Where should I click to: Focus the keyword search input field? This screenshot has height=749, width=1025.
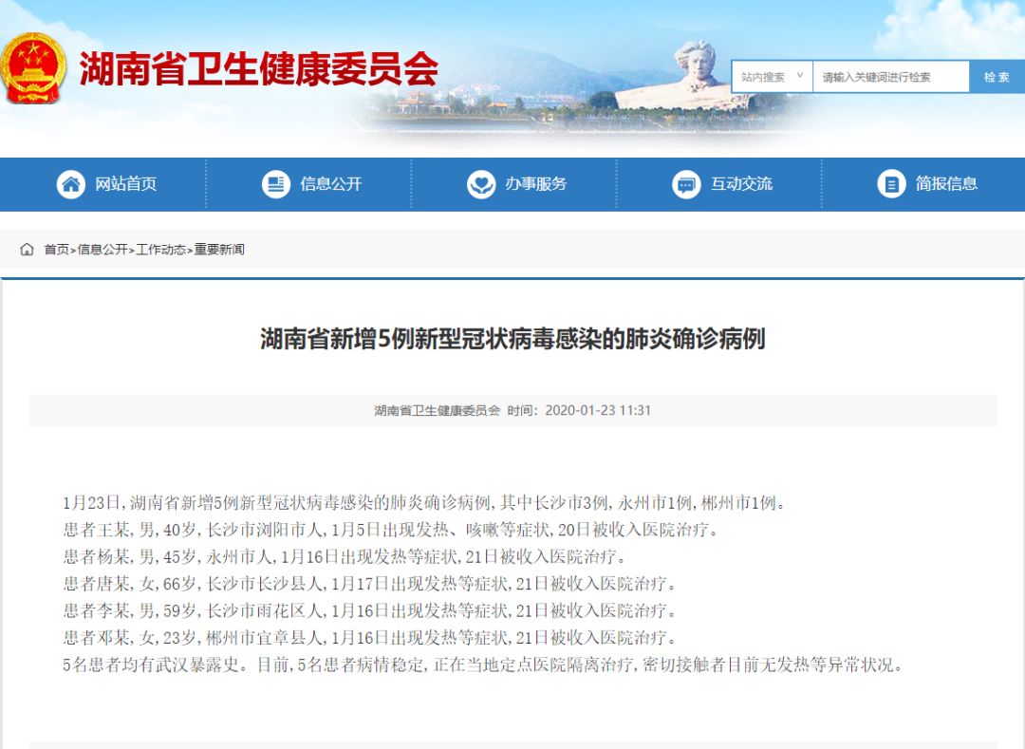coord(891,77)
